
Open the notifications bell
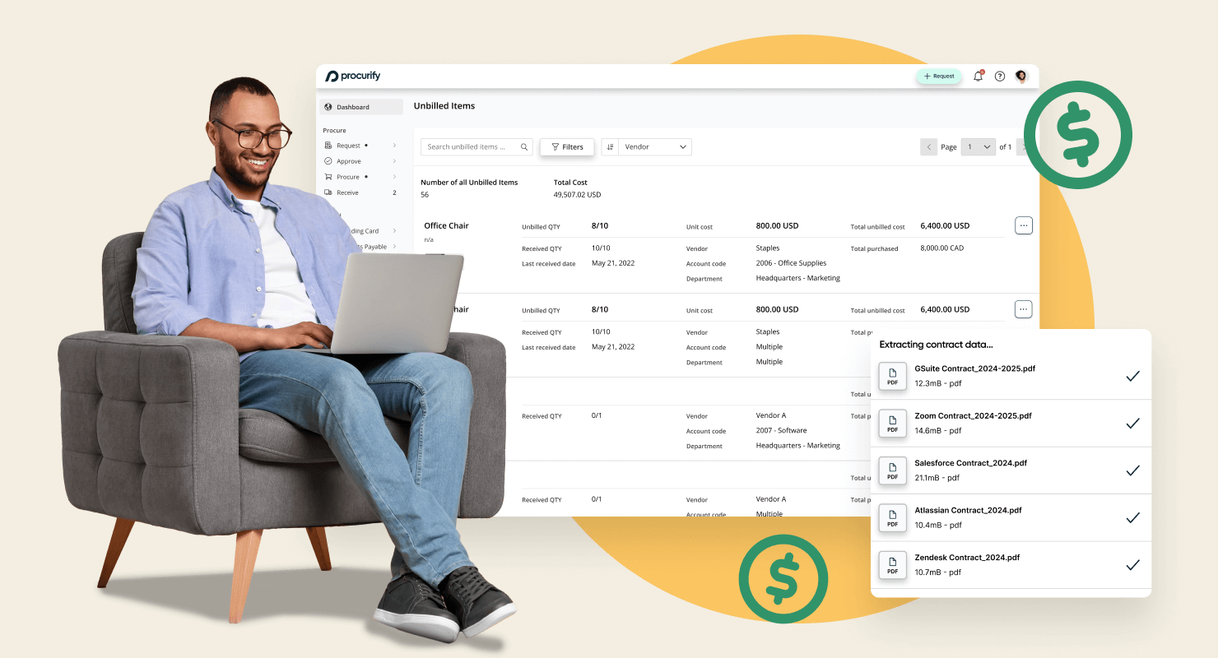pyautogui.click(x=978, y=76)
